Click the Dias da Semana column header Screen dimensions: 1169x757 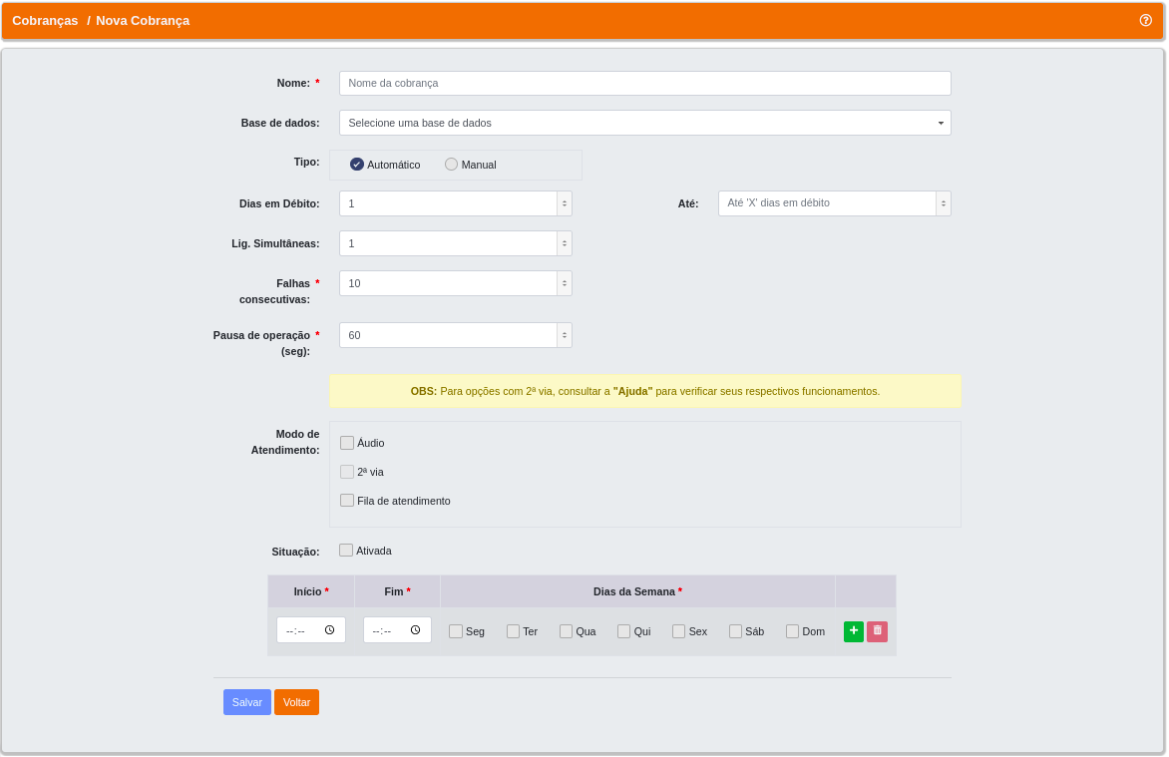point(637,592)
